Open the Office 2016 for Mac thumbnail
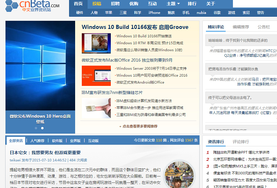This screenshot has height=188, width=277. 96,76
